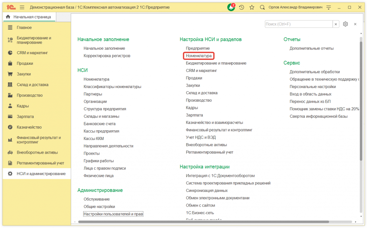Image resolution: width=367 pixels, height=228 pixels.
Task: Open highlighted Номенклатура settings link
Action: 199,56
